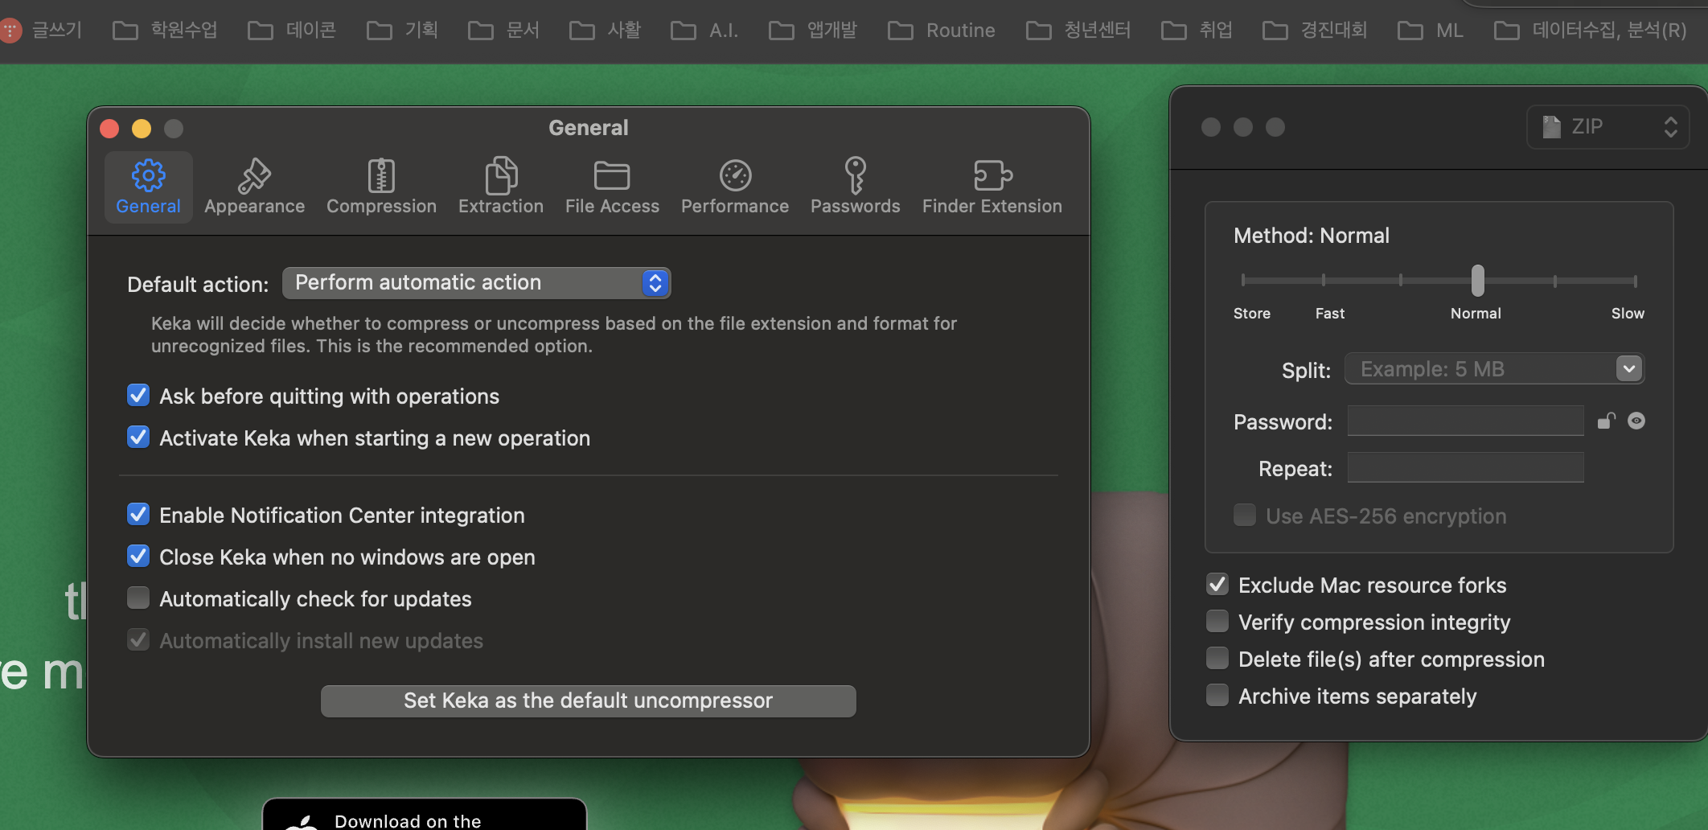Enable Delete file(s) after compression
This screenshot has height=830, width=1708.
[x=1217, y=659]
